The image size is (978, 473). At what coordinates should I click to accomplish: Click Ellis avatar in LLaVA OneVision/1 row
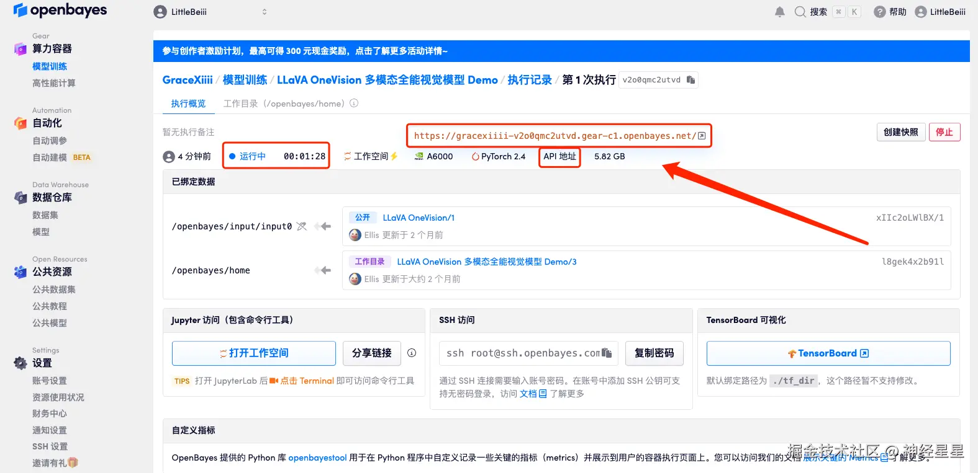click(x=355, y=235)
